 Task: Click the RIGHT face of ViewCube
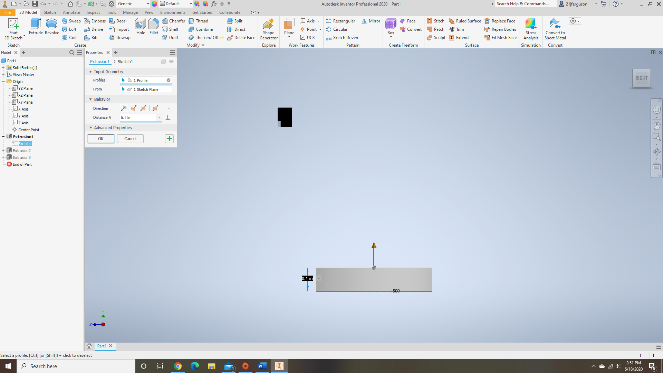[642, 78]
